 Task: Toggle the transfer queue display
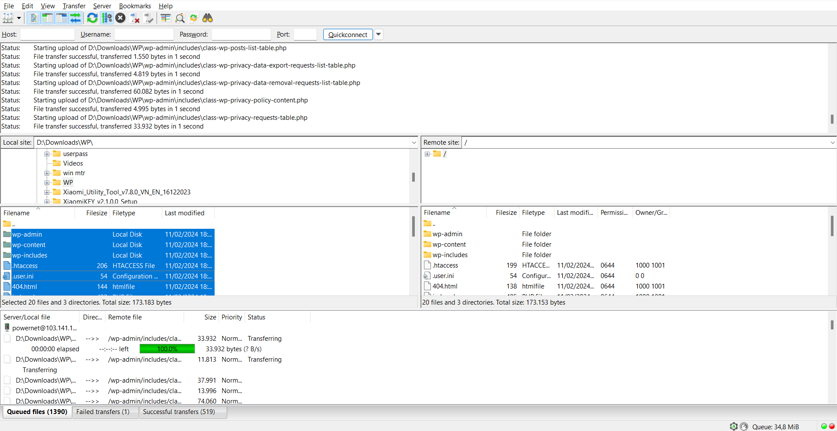tap(75, 18)
